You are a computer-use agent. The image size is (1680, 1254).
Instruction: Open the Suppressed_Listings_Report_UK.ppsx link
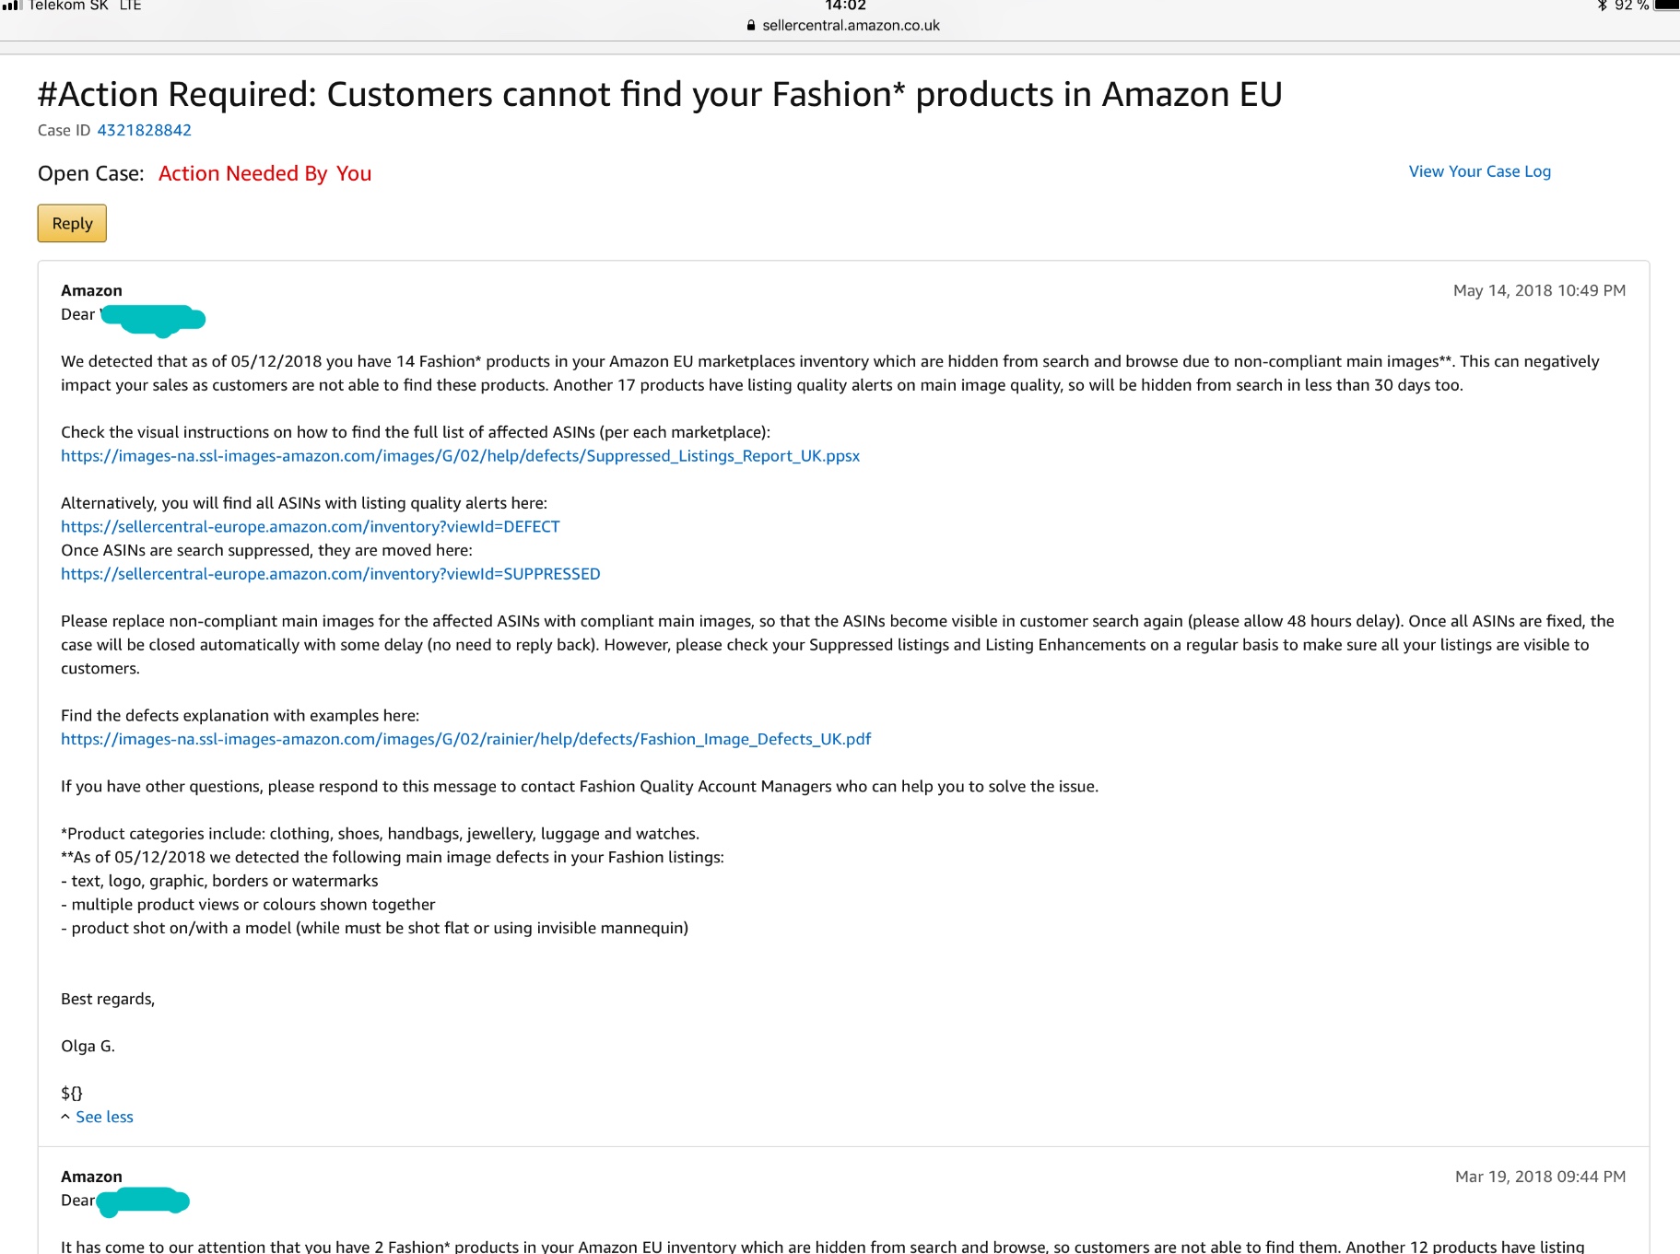(x=460, y=455)
